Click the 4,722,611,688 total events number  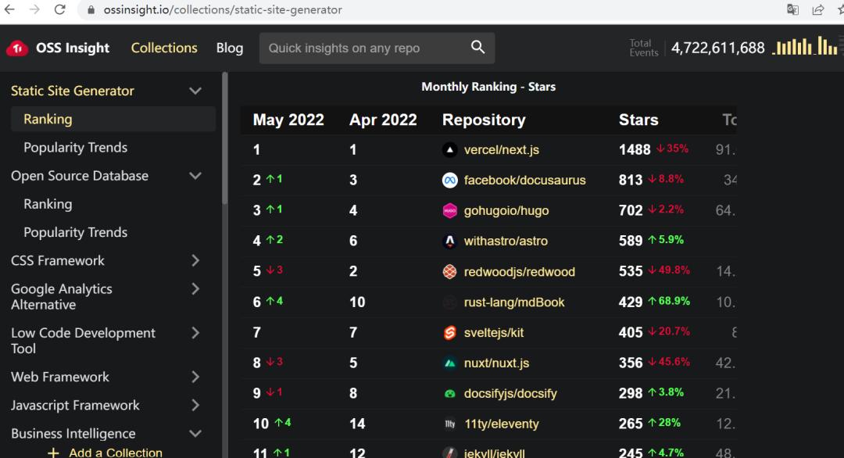717,48
